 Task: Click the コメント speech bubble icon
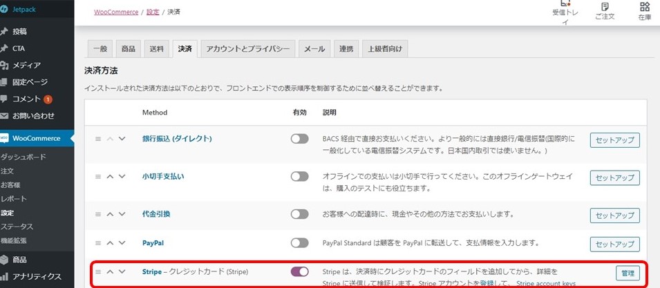4,99
